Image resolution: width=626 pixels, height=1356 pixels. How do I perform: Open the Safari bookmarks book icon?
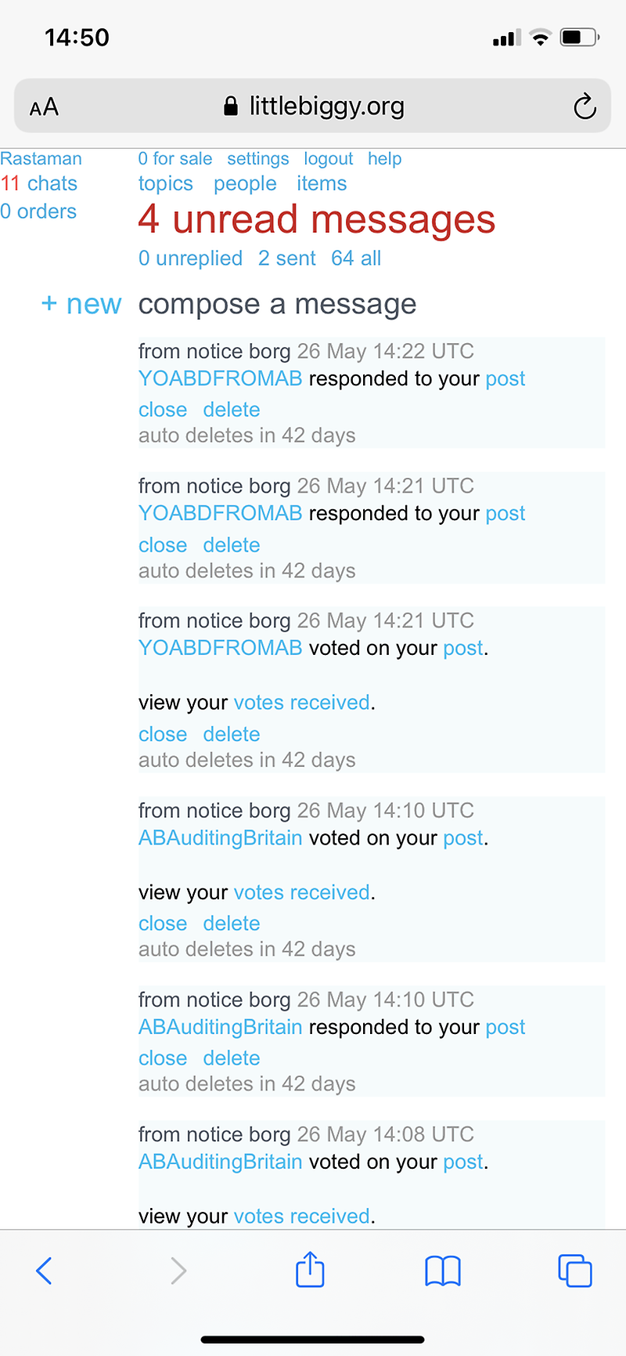pyautogui.click(x=443, y=1271)
